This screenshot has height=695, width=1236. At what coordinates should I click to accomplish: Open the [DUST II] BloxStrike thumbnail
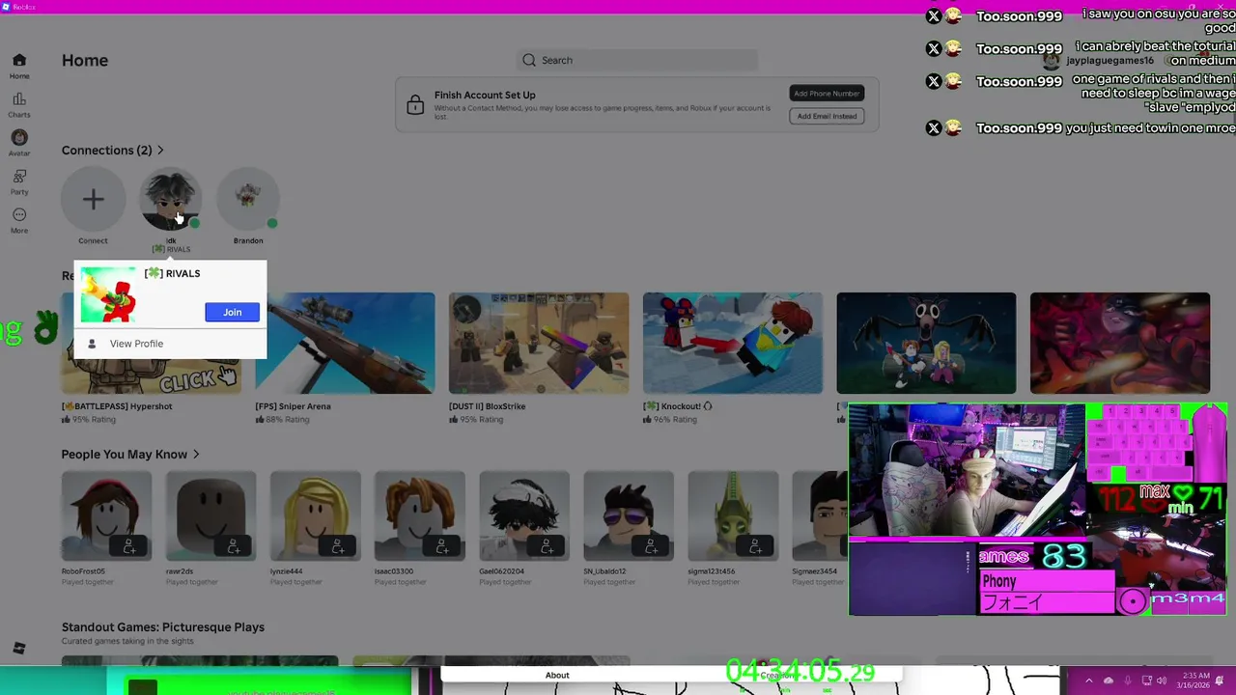pyautogui.click(x=539, y=344)
